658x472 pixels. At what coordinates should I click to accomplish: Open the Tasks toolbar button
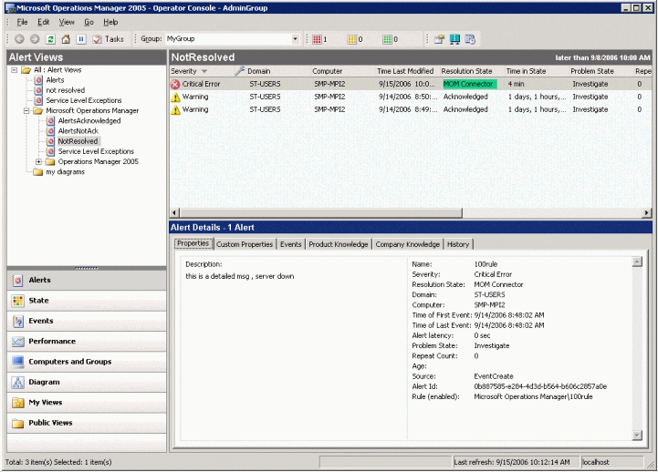[109, 39]
